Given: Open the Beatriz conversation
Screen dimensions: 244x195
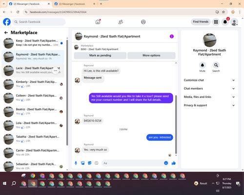Looking at the screenshot, I should tap(33, 112).
